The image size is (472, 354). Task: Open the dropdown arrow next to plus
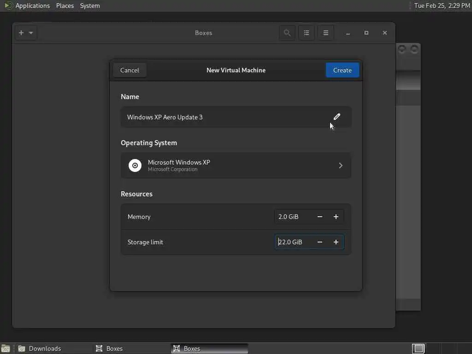pos(31,33)
